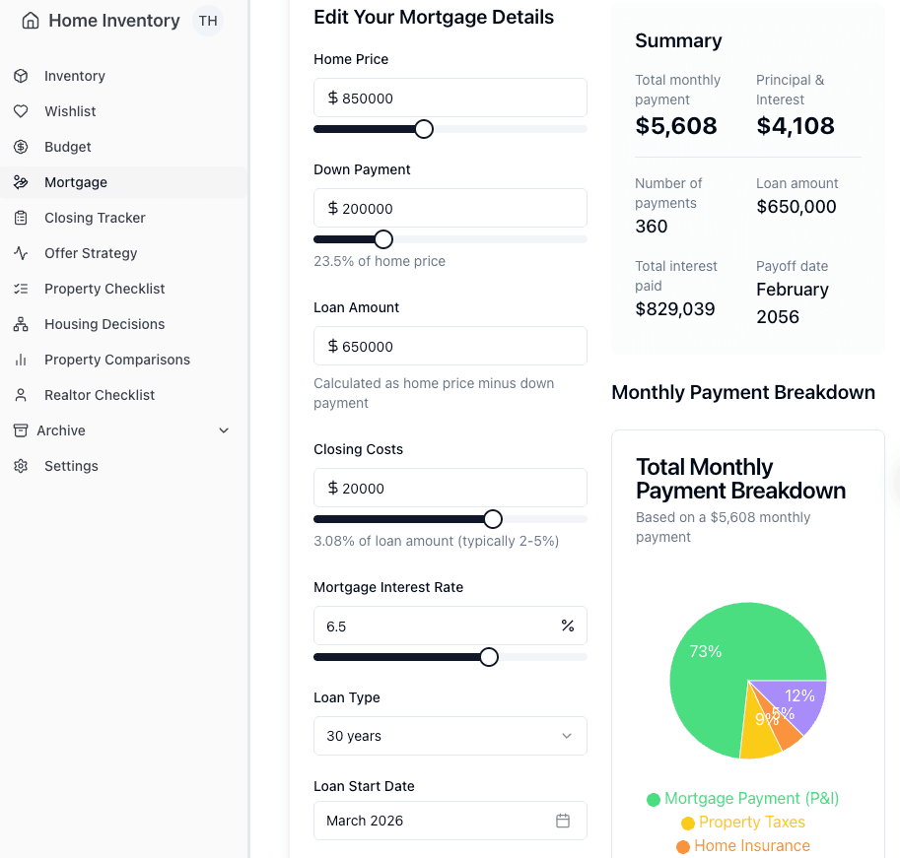Open the March 2026 start date picker
The image size is (900, 858).
pyautogui.click(x=434, y=821)
